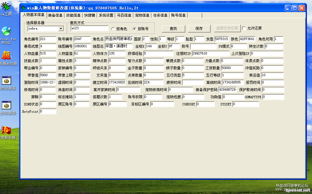Click the 装备保护密码 field
This screenshot has width=312, height=194.
click(x=228, y=90)
